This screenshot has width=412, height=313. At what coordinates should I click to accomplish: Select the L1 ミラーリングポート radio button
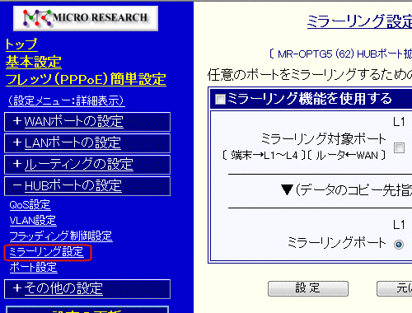399,244
